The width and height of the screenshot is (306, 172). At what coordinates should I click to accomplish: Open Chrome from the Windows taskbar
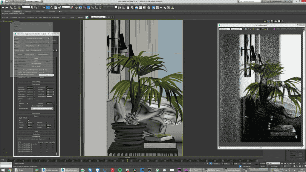(10, 170)
